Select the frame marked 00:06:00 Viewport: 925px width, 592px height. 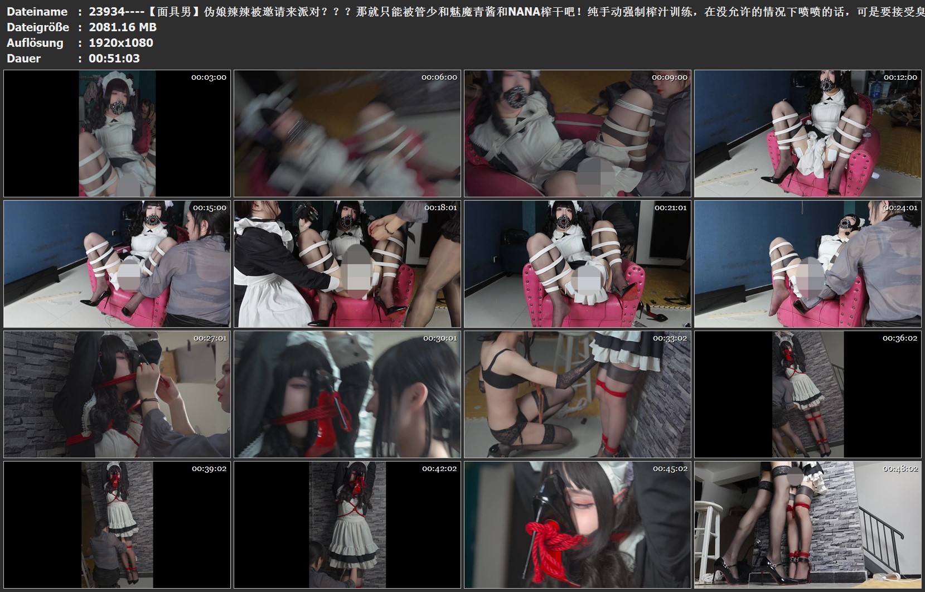point(347,133)
